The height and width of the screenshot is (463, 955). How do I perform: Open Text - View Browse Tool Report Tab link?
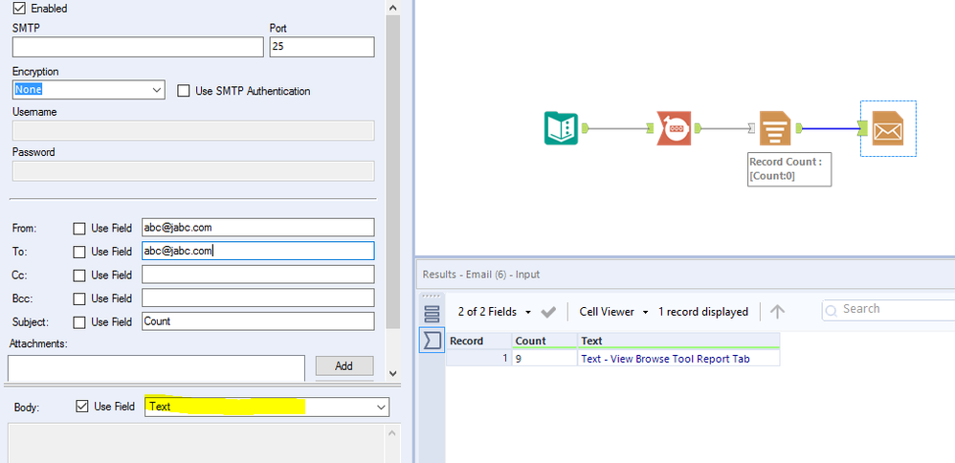(x=665, y=359)
